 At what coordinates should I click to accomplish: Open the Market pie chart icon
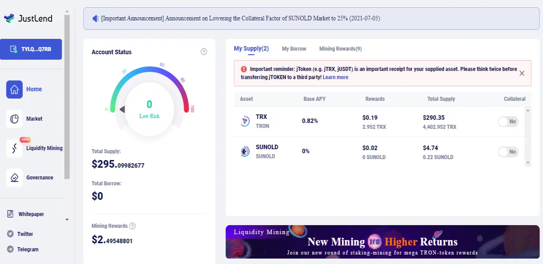pyautogui.click(x=14, y=118)
